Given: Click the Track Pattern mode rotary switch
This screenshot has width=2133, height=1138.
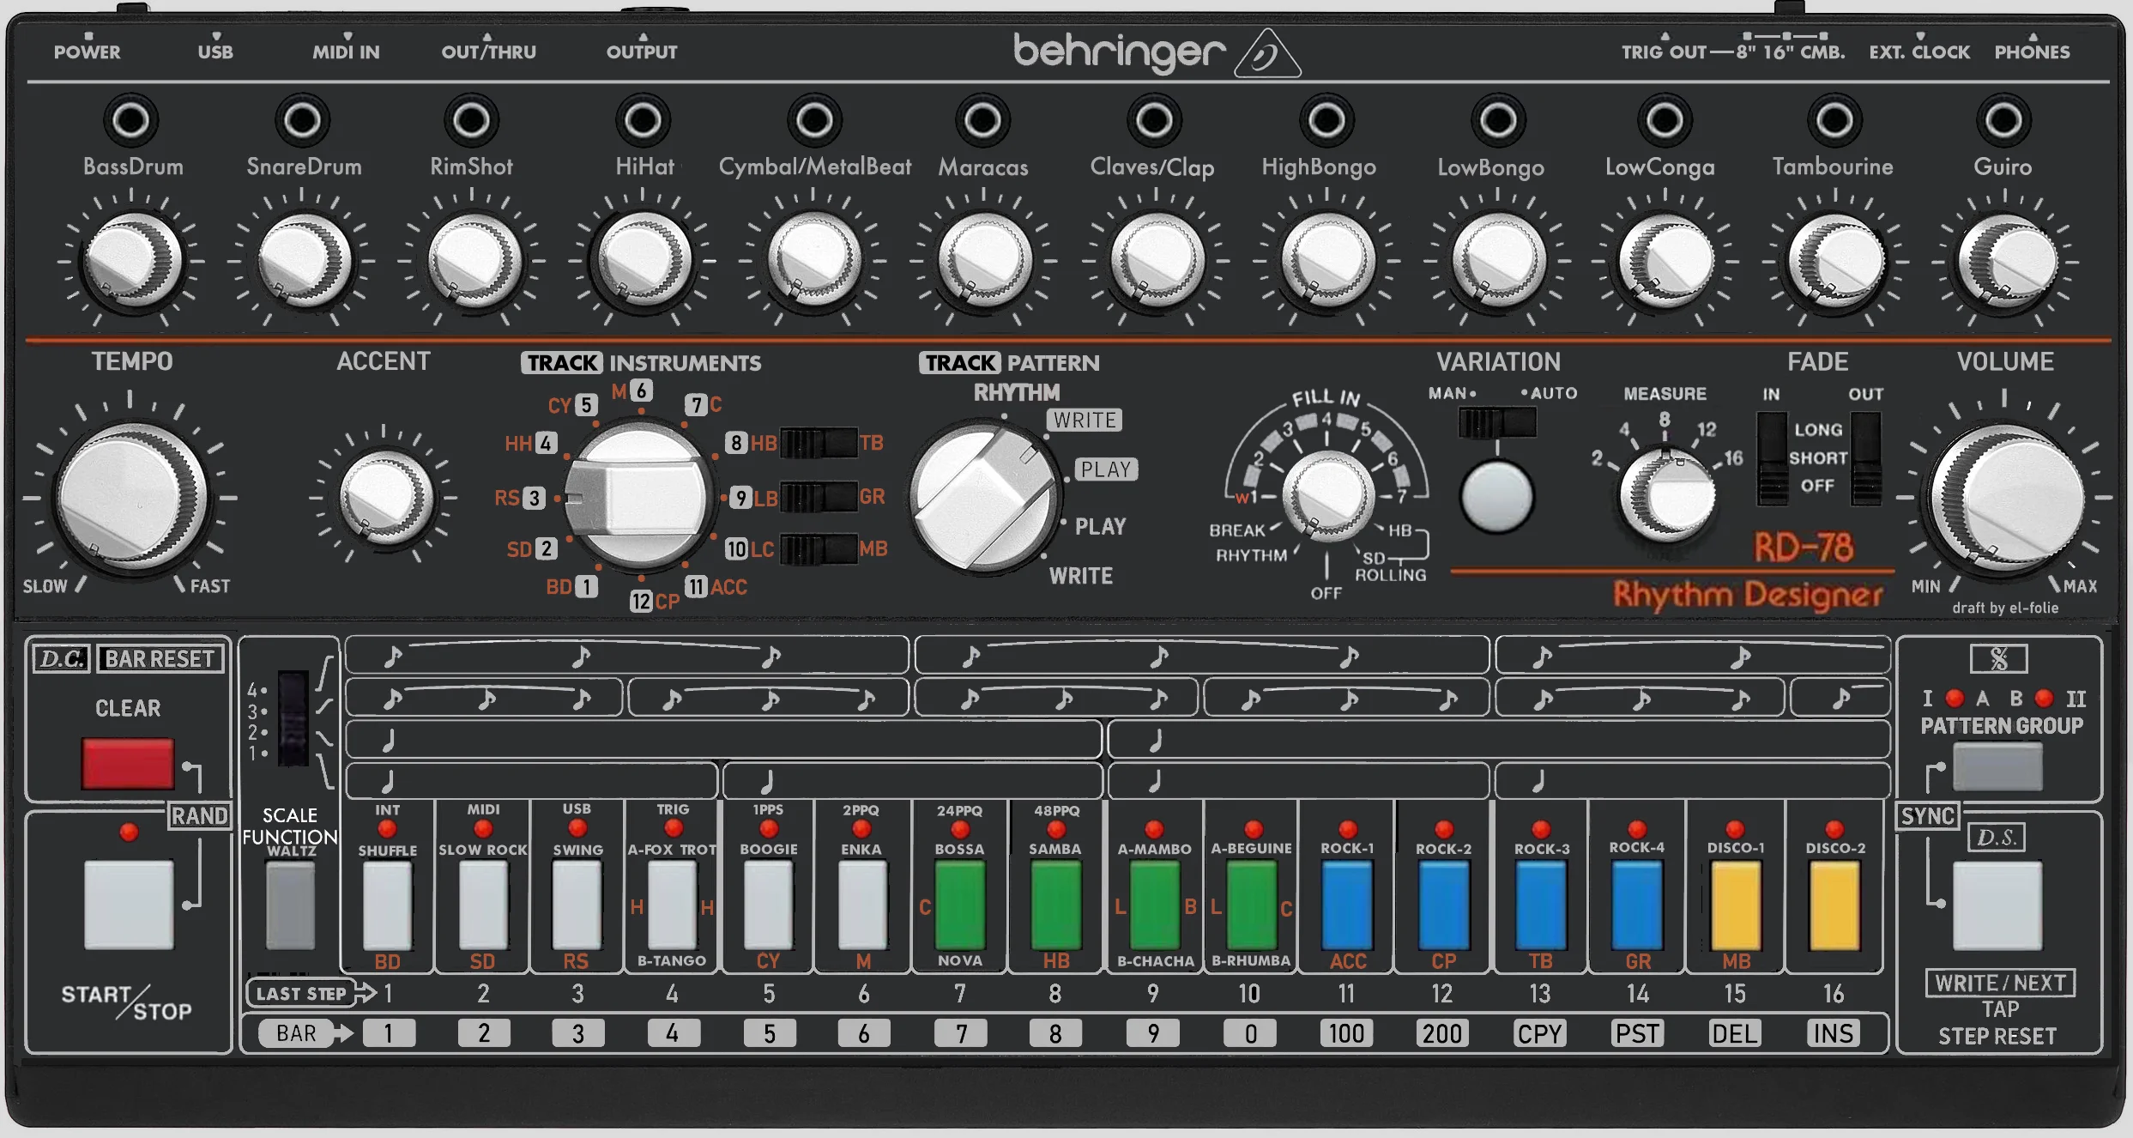Looking at the screenshot, I should pyautogui.click(x=984, y=498).
